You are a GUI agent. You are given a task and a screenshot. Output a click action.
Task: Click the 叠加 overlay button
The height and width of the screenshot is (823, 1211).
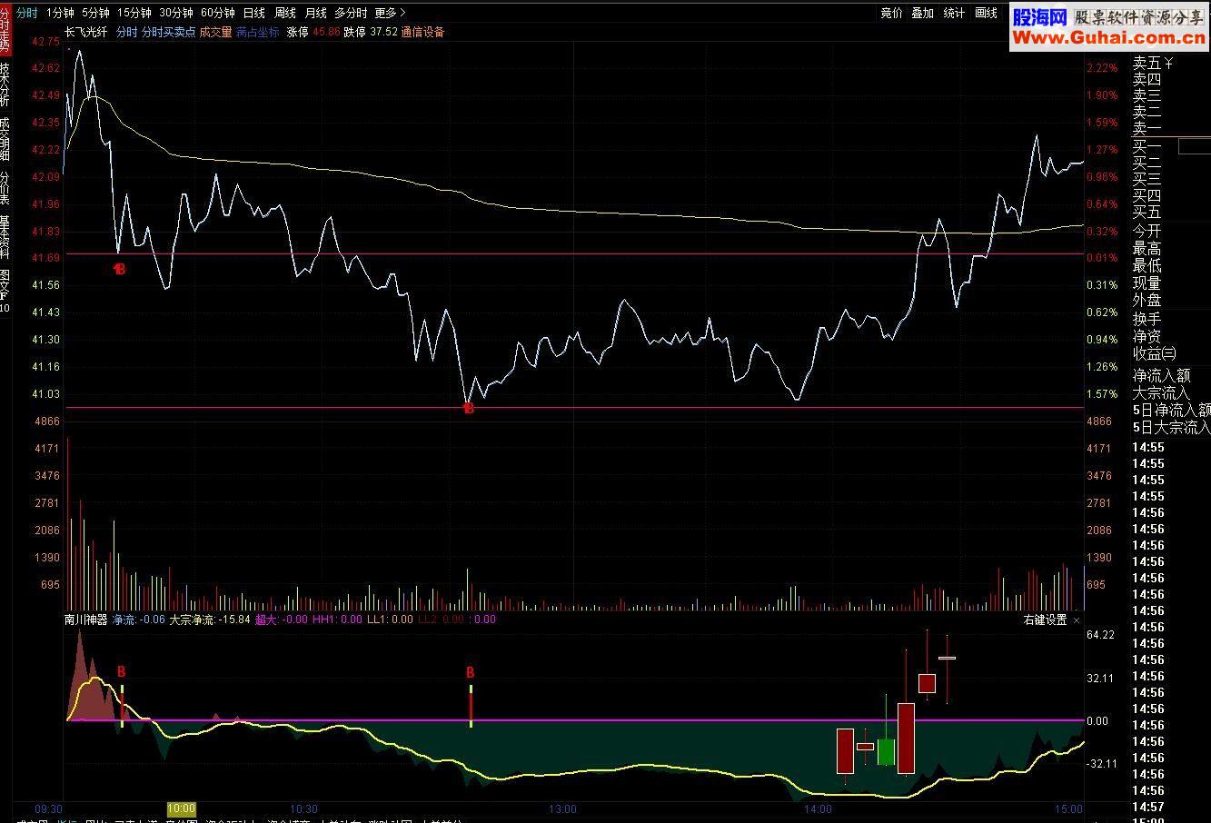click(x=922, y=13)
